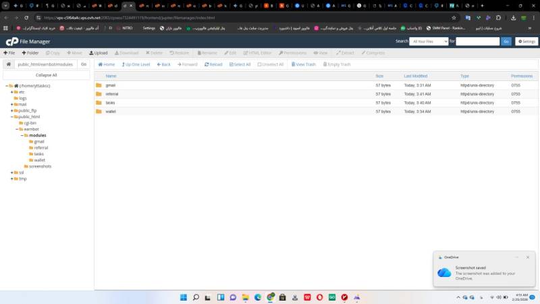
Task: Create new item with + File
Action: click(9, 53)
